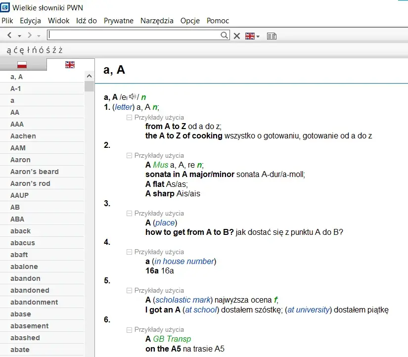Open the Narzędzia menu
This screenshot has width=408, height=357.
[x=157, y=21]
